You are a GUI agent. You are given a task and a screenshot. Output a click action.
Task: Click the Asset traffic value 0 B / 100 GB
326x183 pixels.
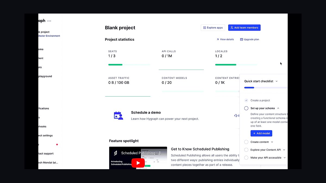pos(119,83)
